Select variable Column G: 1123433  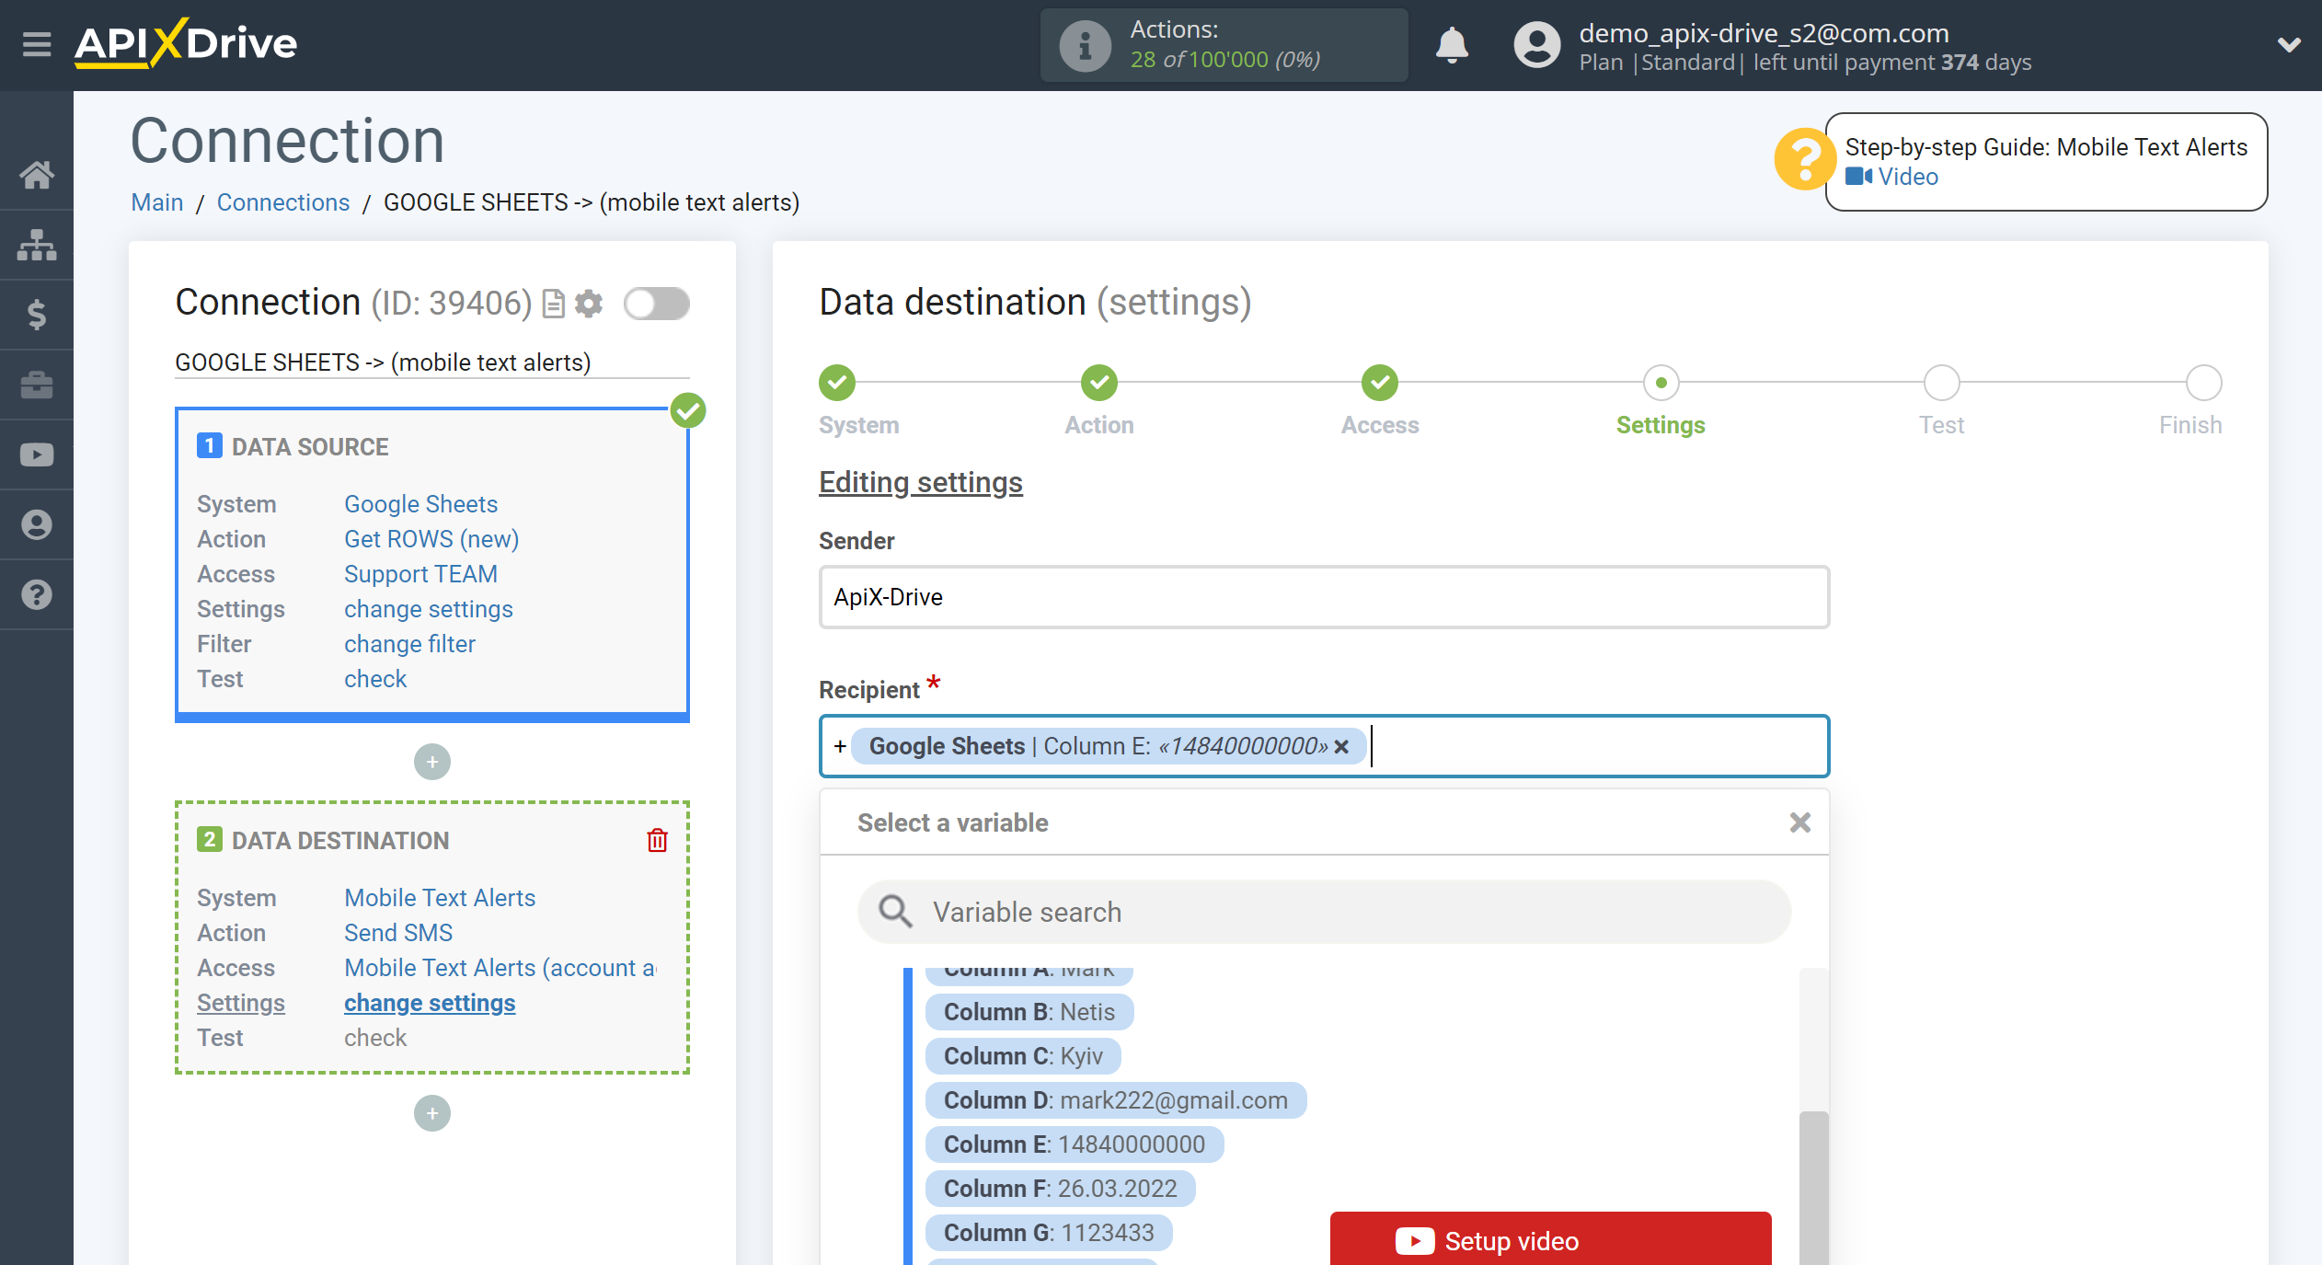click(x=1049, y=1233)
